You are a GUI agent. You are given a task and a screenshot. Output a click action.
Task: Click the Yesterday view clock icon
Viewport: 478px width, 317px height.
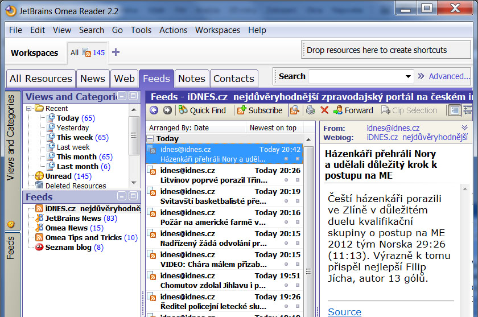(51, 127)
